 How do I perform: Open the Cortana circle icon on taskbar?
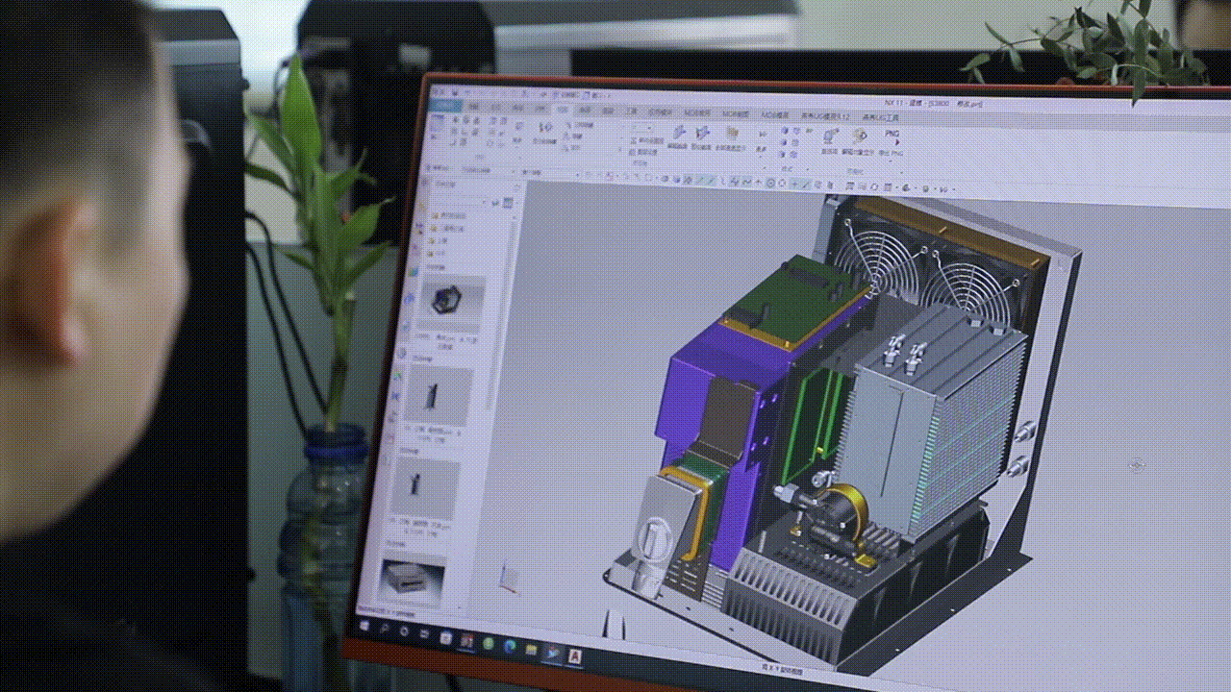(404, 631)
